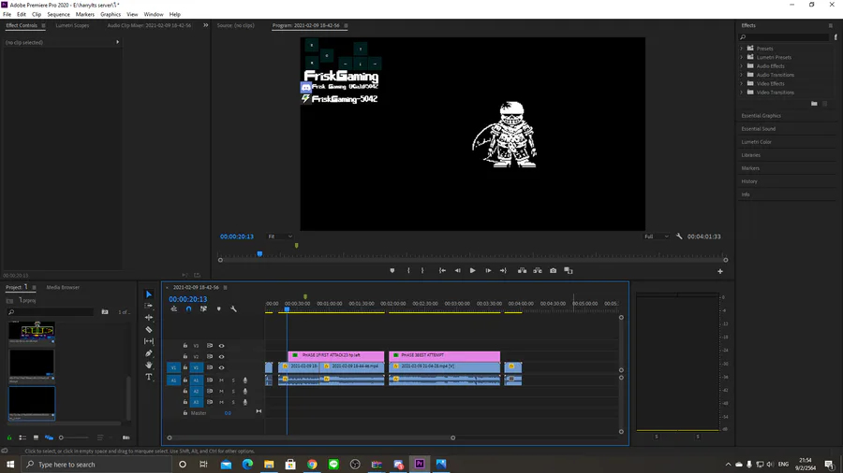The width and height of the screenshot is (843, 473).
Task: Step back one frame
Action: (x=457, y=271)
